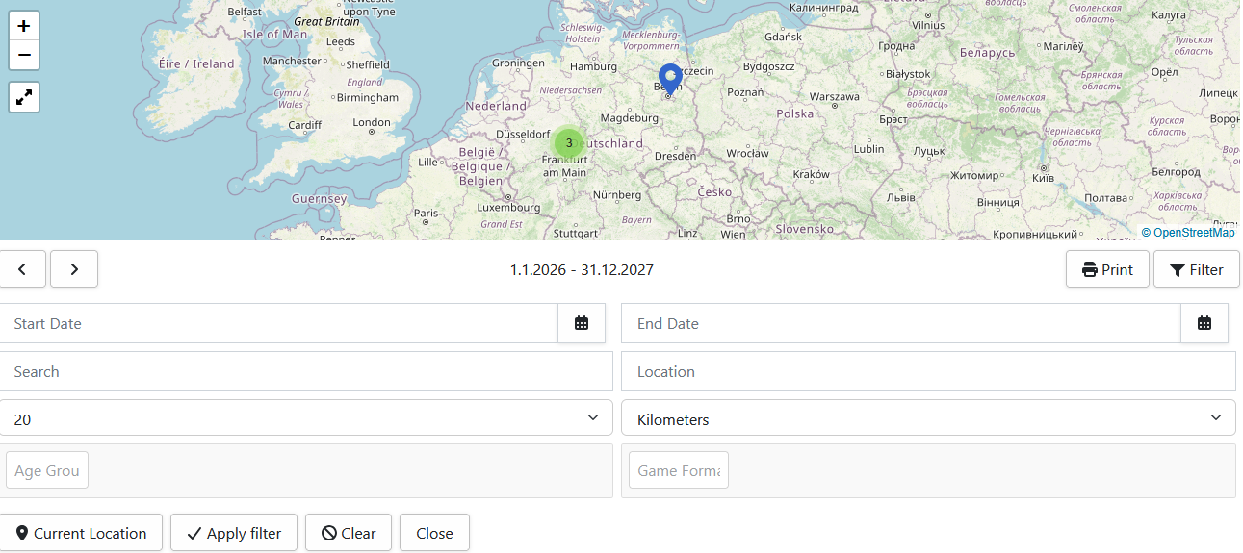Open the Kilometers unit dropdown
Image resolution: width=1243 pixels, height=553 pixels.
(928, 418)
